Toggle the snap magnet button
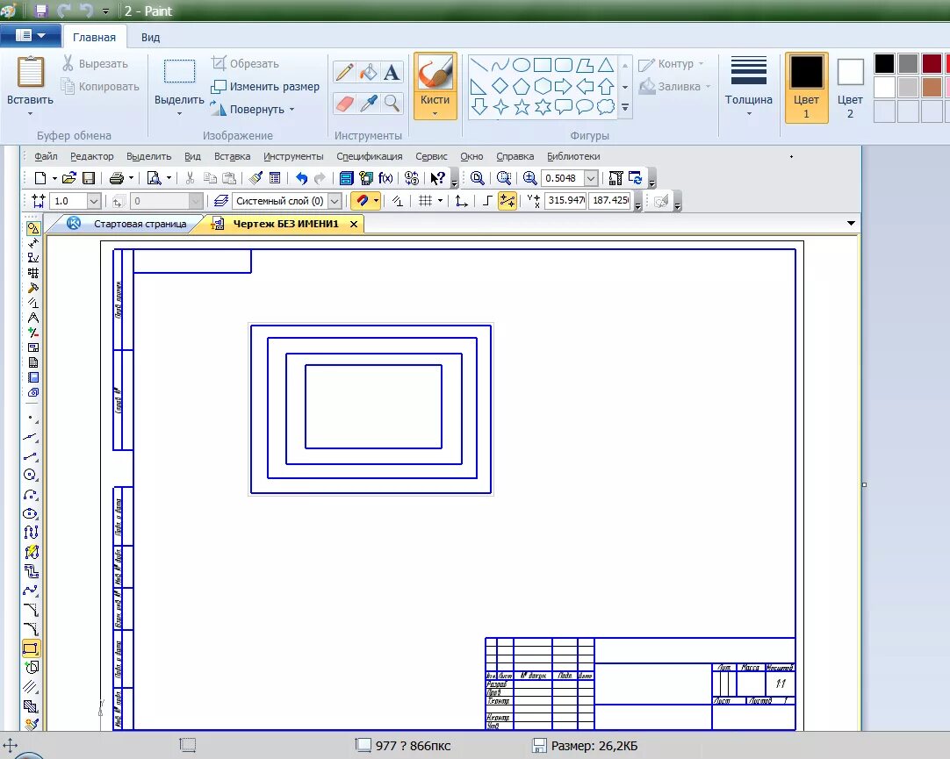Image resolution: width=950 pixels, height=759 pixels. click(363, 201)
